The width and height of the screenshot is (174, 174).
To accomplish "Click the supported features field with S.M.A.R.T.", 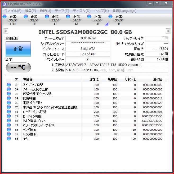I will coord(117,70).
